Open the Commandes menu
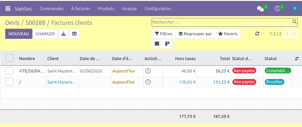This screenshot has width=302, height=127. click(x=51, y=9)
